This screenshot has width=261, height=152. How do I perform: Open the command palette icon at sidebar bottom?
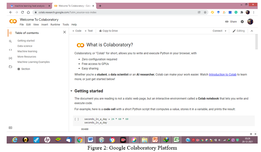[10, 127]
